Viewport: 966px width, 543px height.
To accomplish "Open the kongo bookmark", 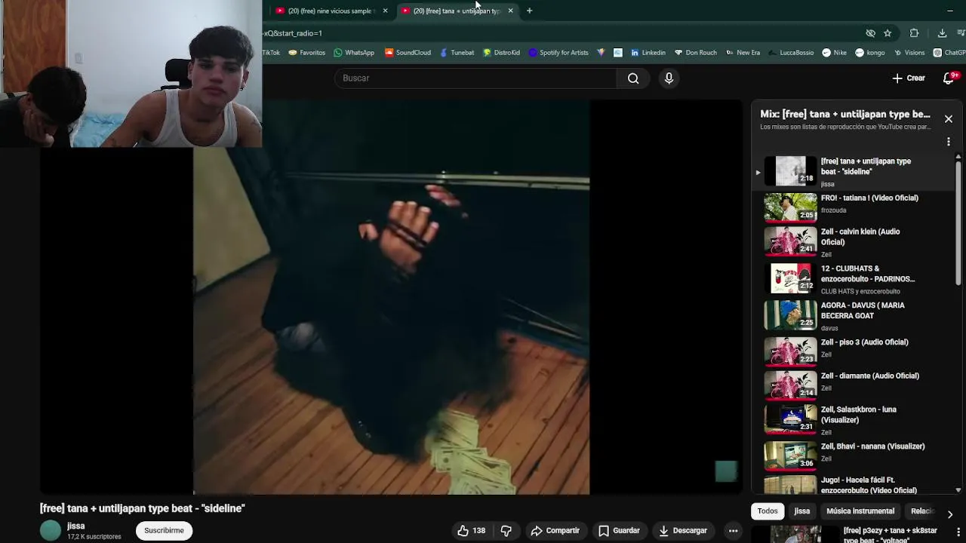I will [x=869, y=53].
